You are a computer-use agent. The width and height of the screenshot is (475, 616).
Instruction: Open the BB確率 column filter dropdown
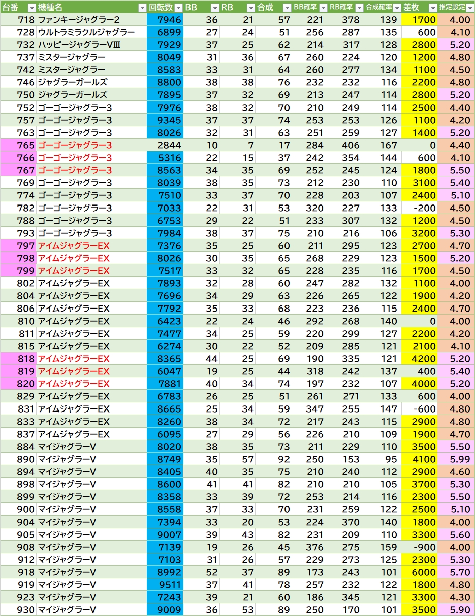tap(323, 8)
